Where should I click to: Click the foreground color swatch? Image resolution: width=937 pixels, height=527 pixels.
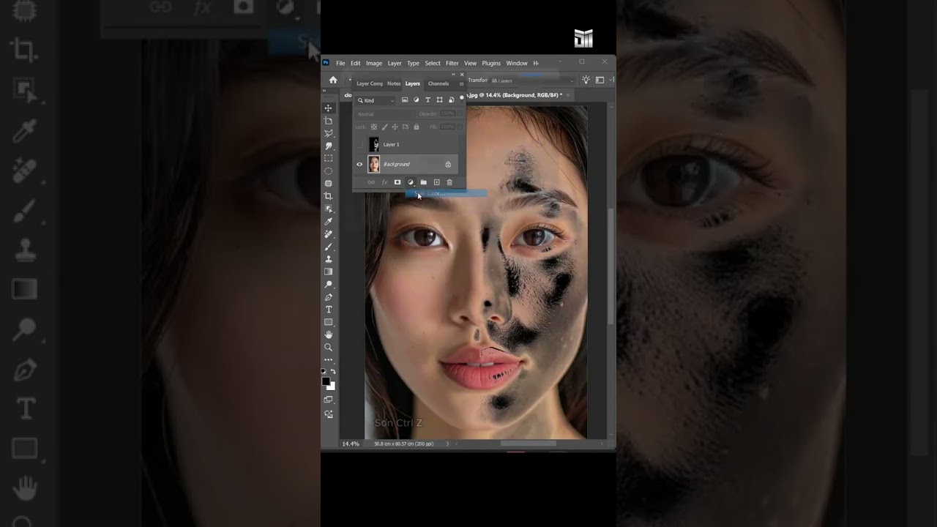pyautogui.click(x=326, y=381)
